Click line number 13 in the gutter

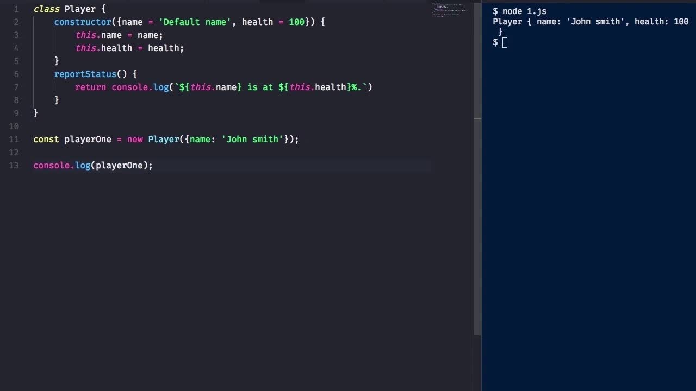[x=14, y=166]
